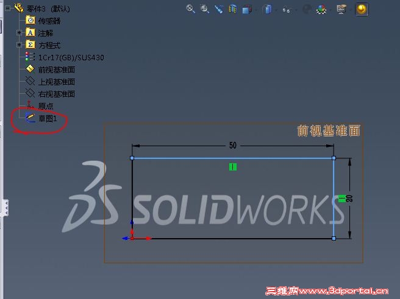
Task: Click the Zoom to Fit icon
Action: 190,9
